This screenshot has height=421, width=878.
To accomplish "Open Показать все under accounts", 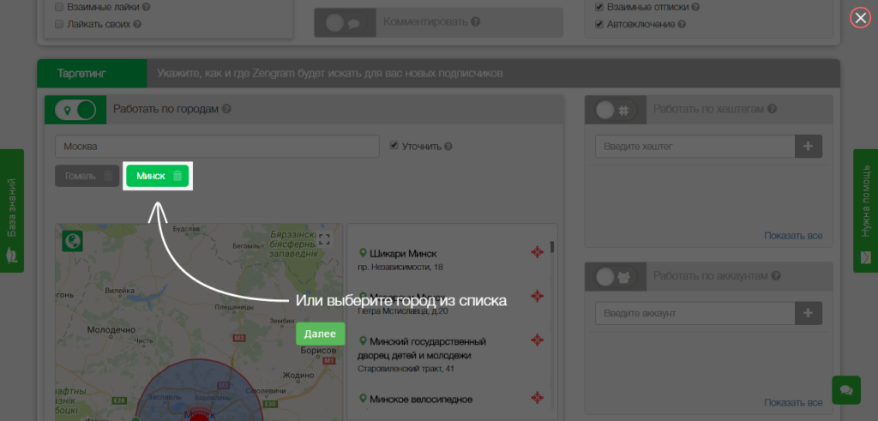I will (x=793, y=402).
